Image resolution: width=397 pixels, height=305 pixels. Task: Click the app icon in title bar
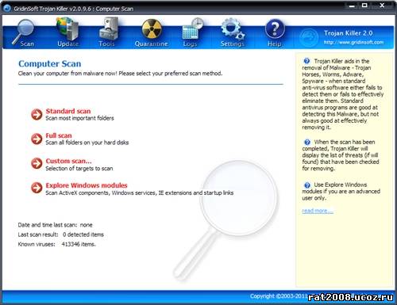(6, 8)
